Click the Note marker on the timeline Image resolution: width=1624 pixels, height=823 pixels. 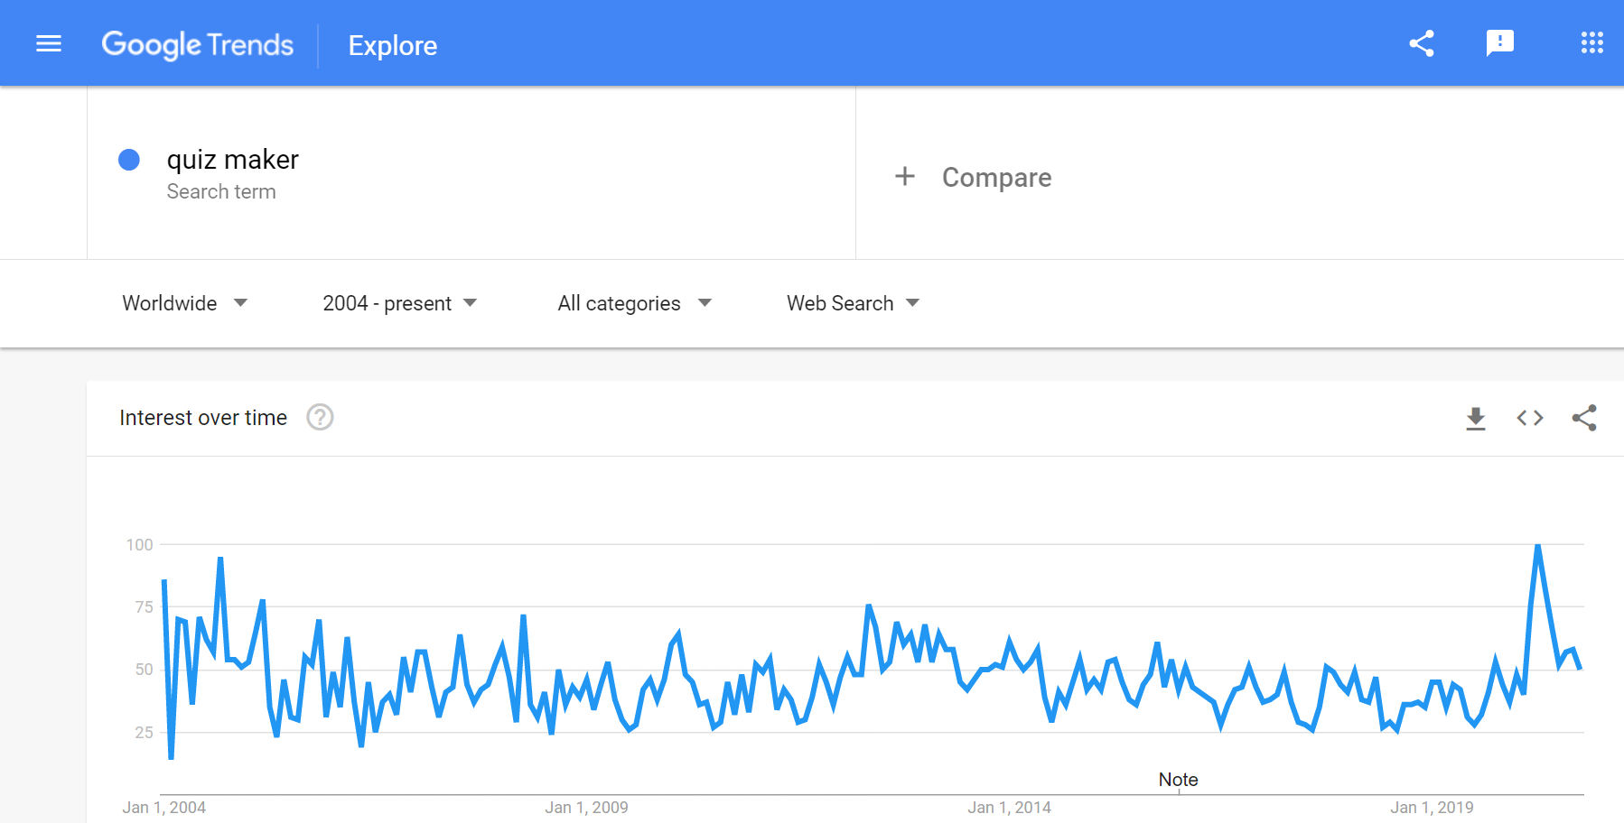(x=1178, y=780)
